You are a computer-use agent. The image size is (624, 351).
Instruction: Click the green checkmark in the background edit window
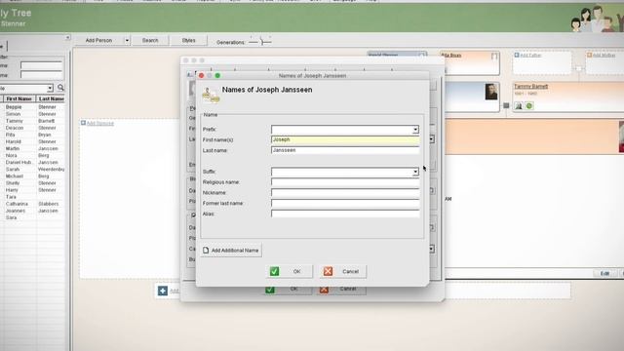tap(270, 290)
